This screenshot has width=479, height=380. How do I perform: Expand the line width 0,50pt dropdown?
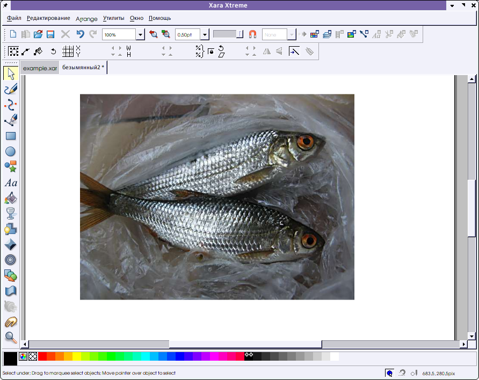205,35
